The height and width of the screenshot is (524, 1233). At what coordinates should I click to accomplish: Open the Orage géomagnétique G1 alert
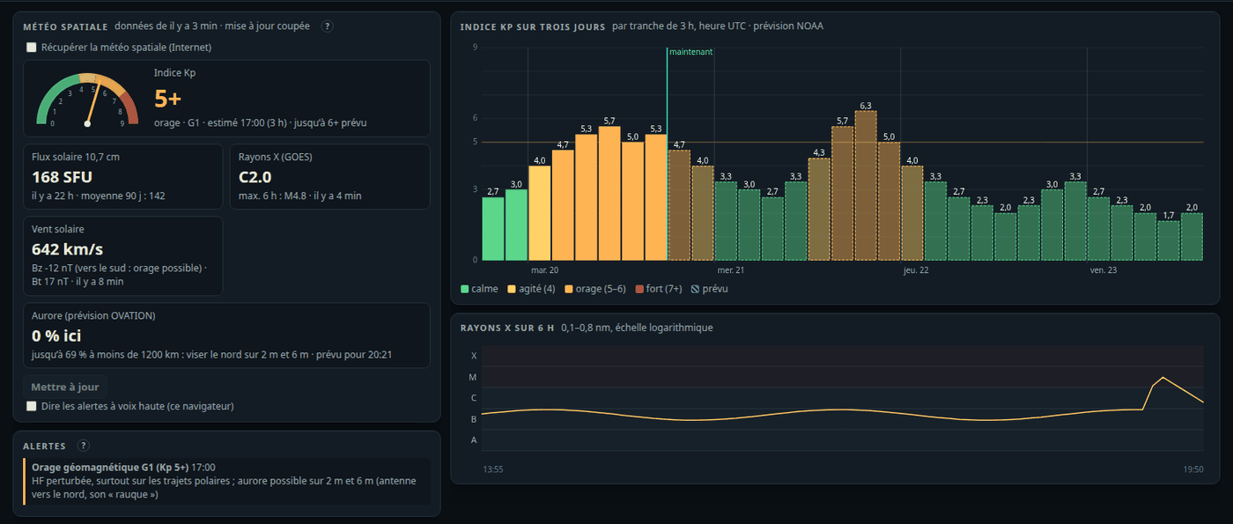pos(226,481)
